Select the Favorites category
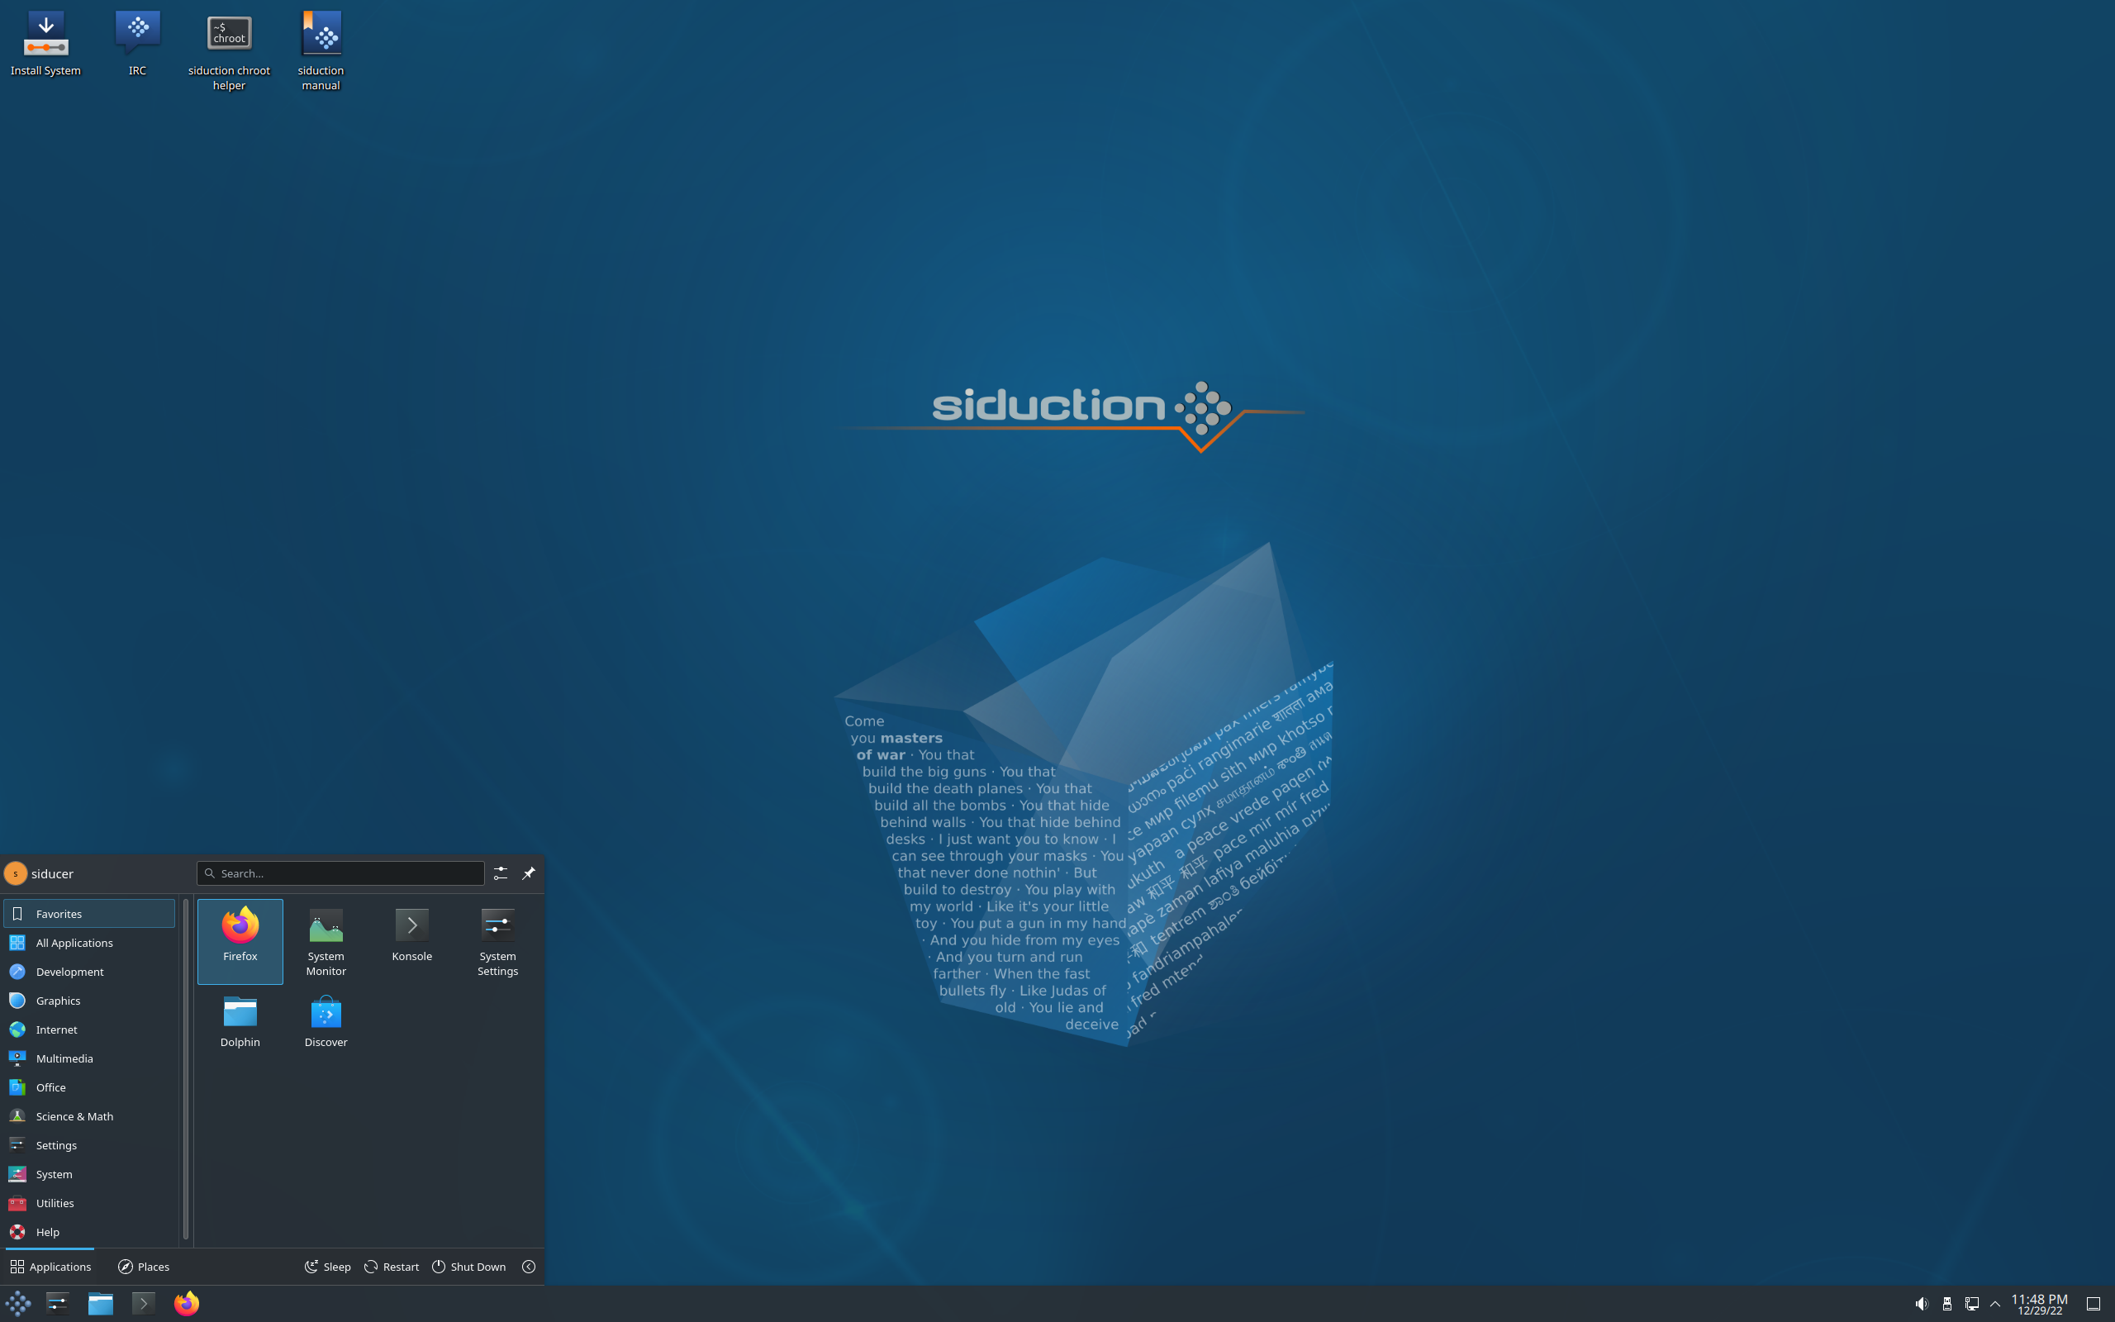Viewport: 2115px width, 1322px height. point(89,914)
